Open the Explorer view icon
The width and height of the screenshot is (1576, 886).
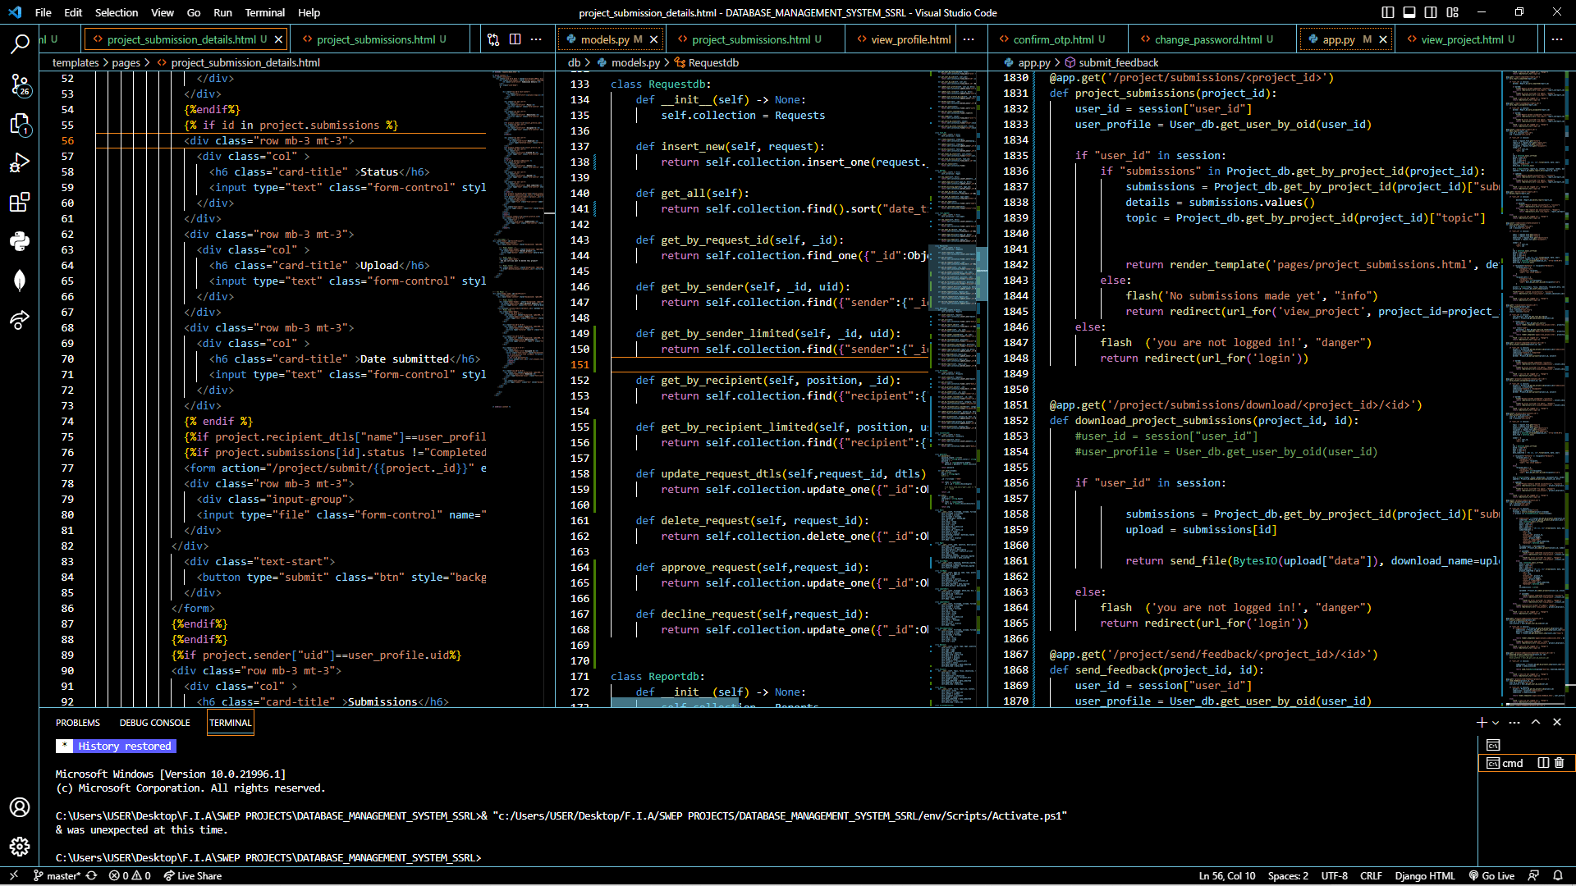point(20,124)
